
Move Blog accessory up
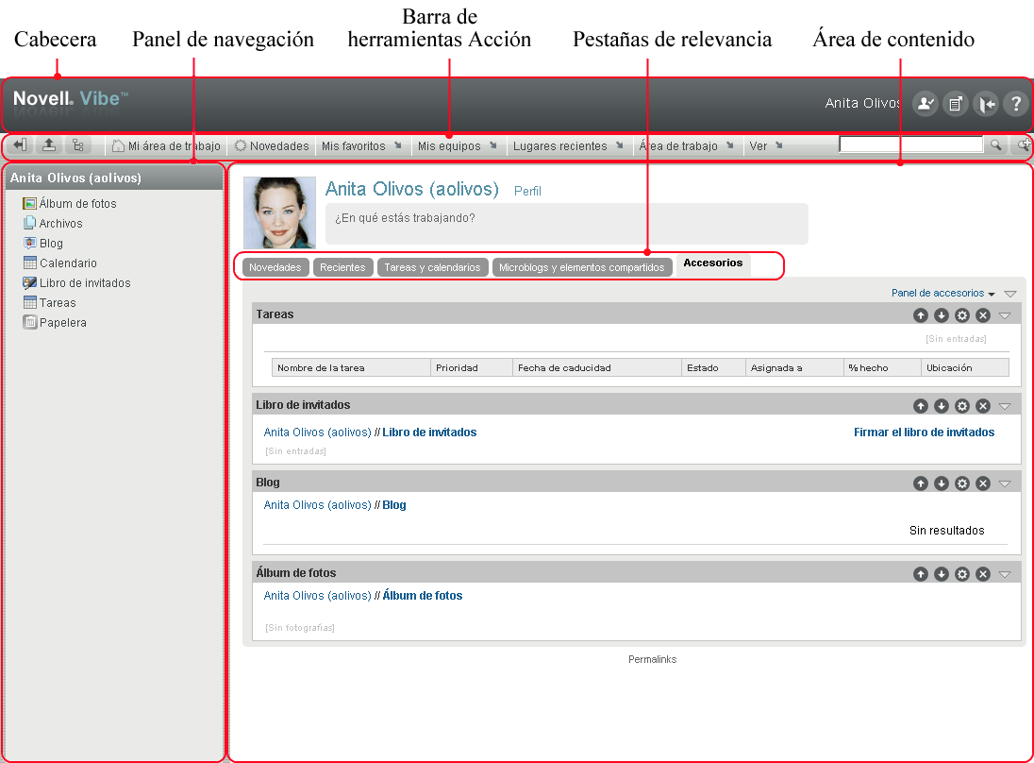pos(921,483)
